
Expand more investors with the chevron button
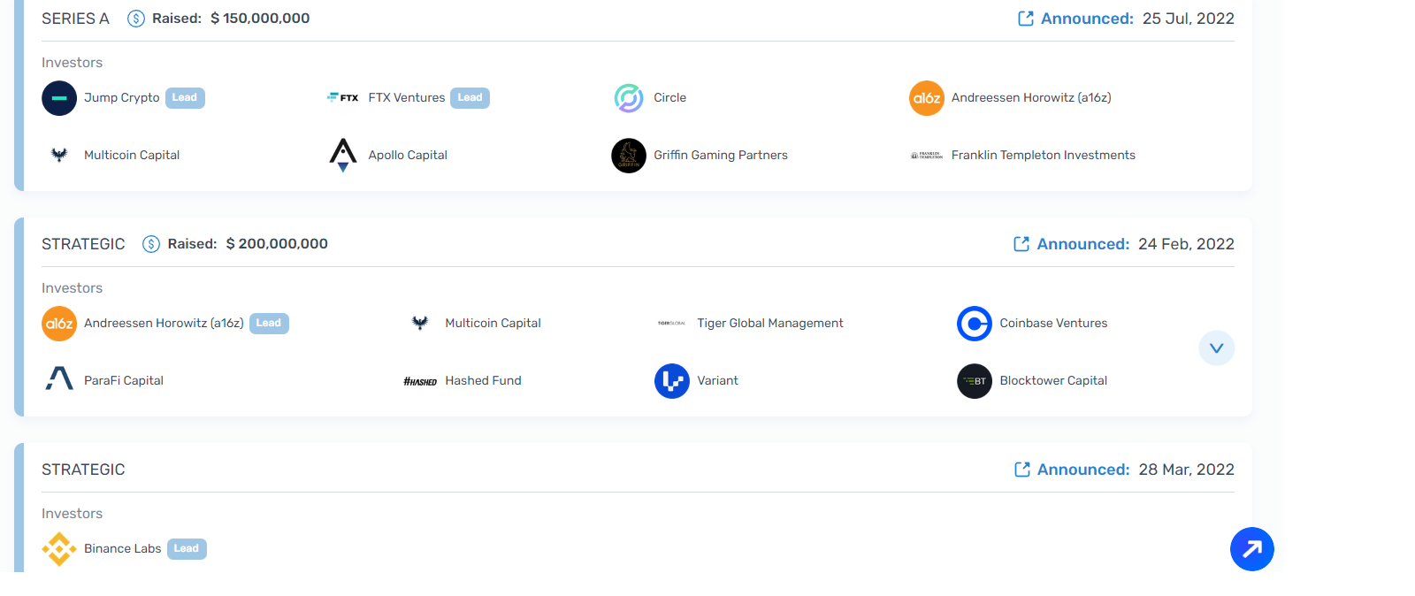(1217, 348)
